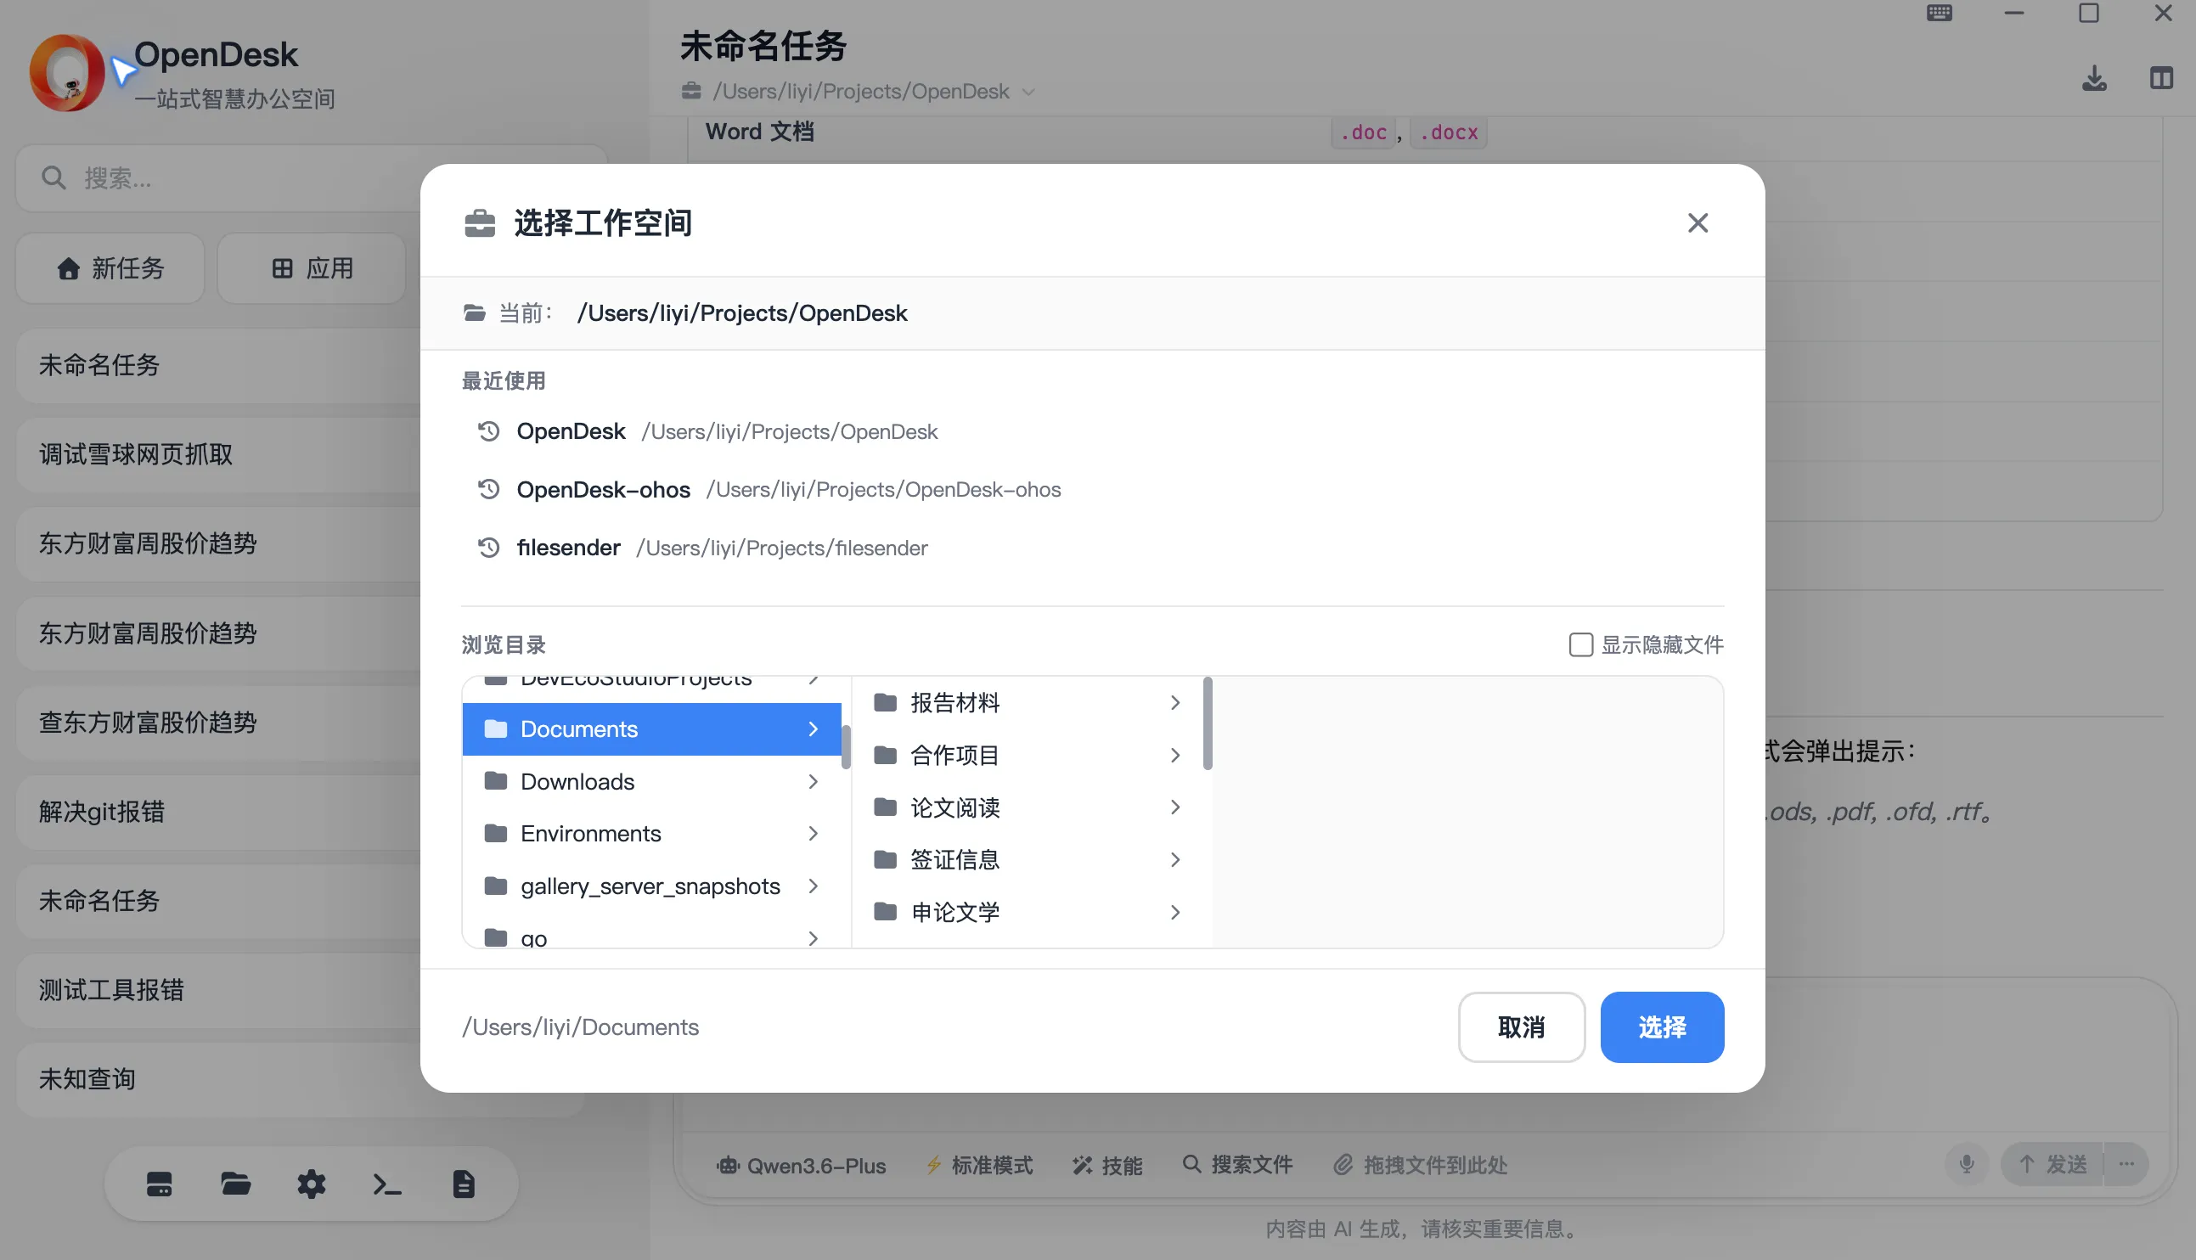Expand the Downloads folder chevron
The height and width of the screenshot is (1260, 2196).
pyautogui.click(x=814, y=781)
